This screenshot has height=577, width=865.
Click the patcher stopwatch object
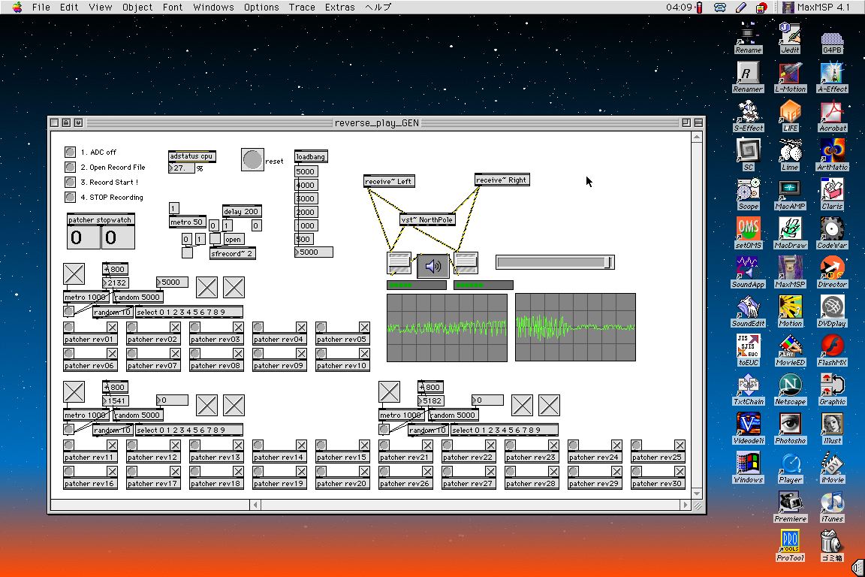[101, 219]
